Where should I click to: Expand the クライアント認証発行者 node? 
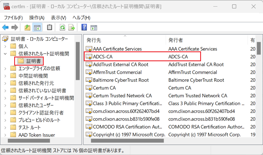click(5, 113)
